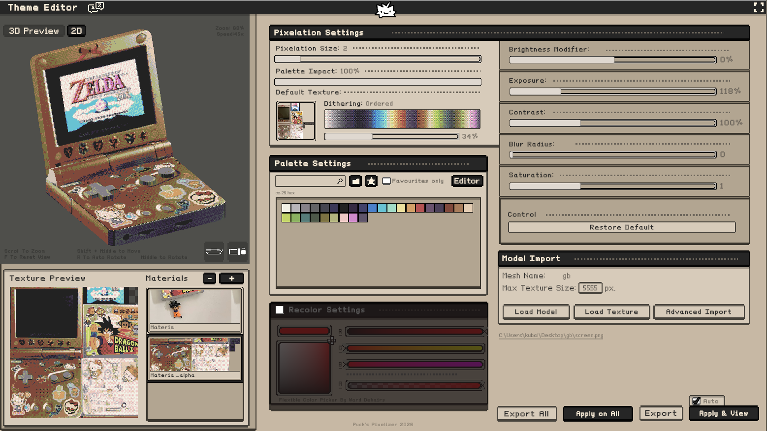Select the white palette swatch
This screenshot has height=431, width=767.
pos(286,208)
